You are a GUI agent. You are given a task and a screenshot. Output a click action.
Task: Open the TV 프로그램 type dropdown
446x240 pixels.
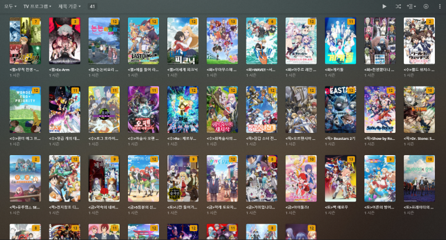[37, 6]
